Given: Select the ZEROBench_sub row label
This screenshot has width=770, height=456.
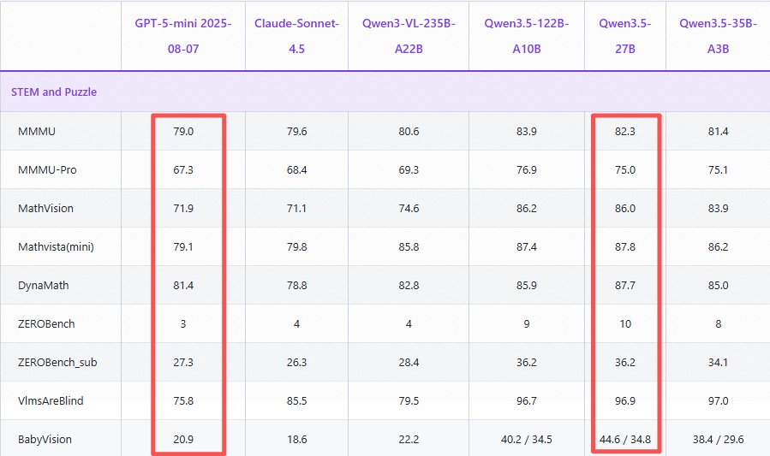Looking at the screenshot, I should [57, 363].
